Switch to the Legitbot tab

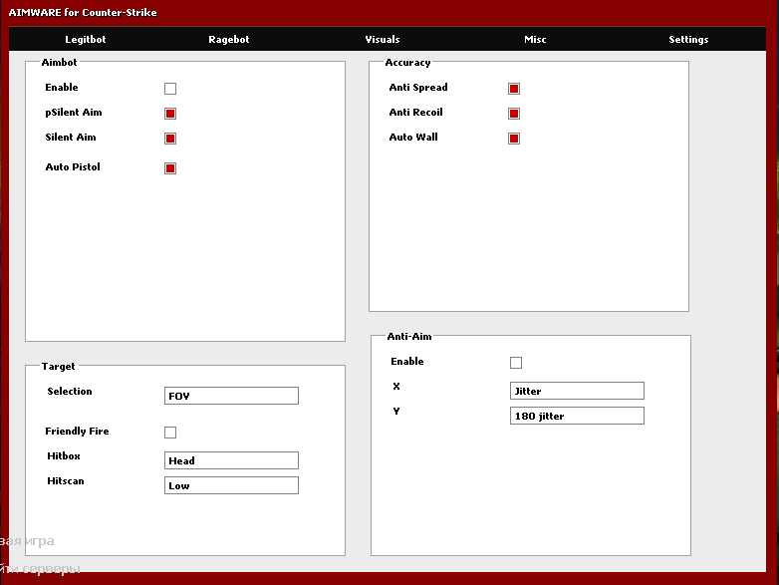pos(85,40)
